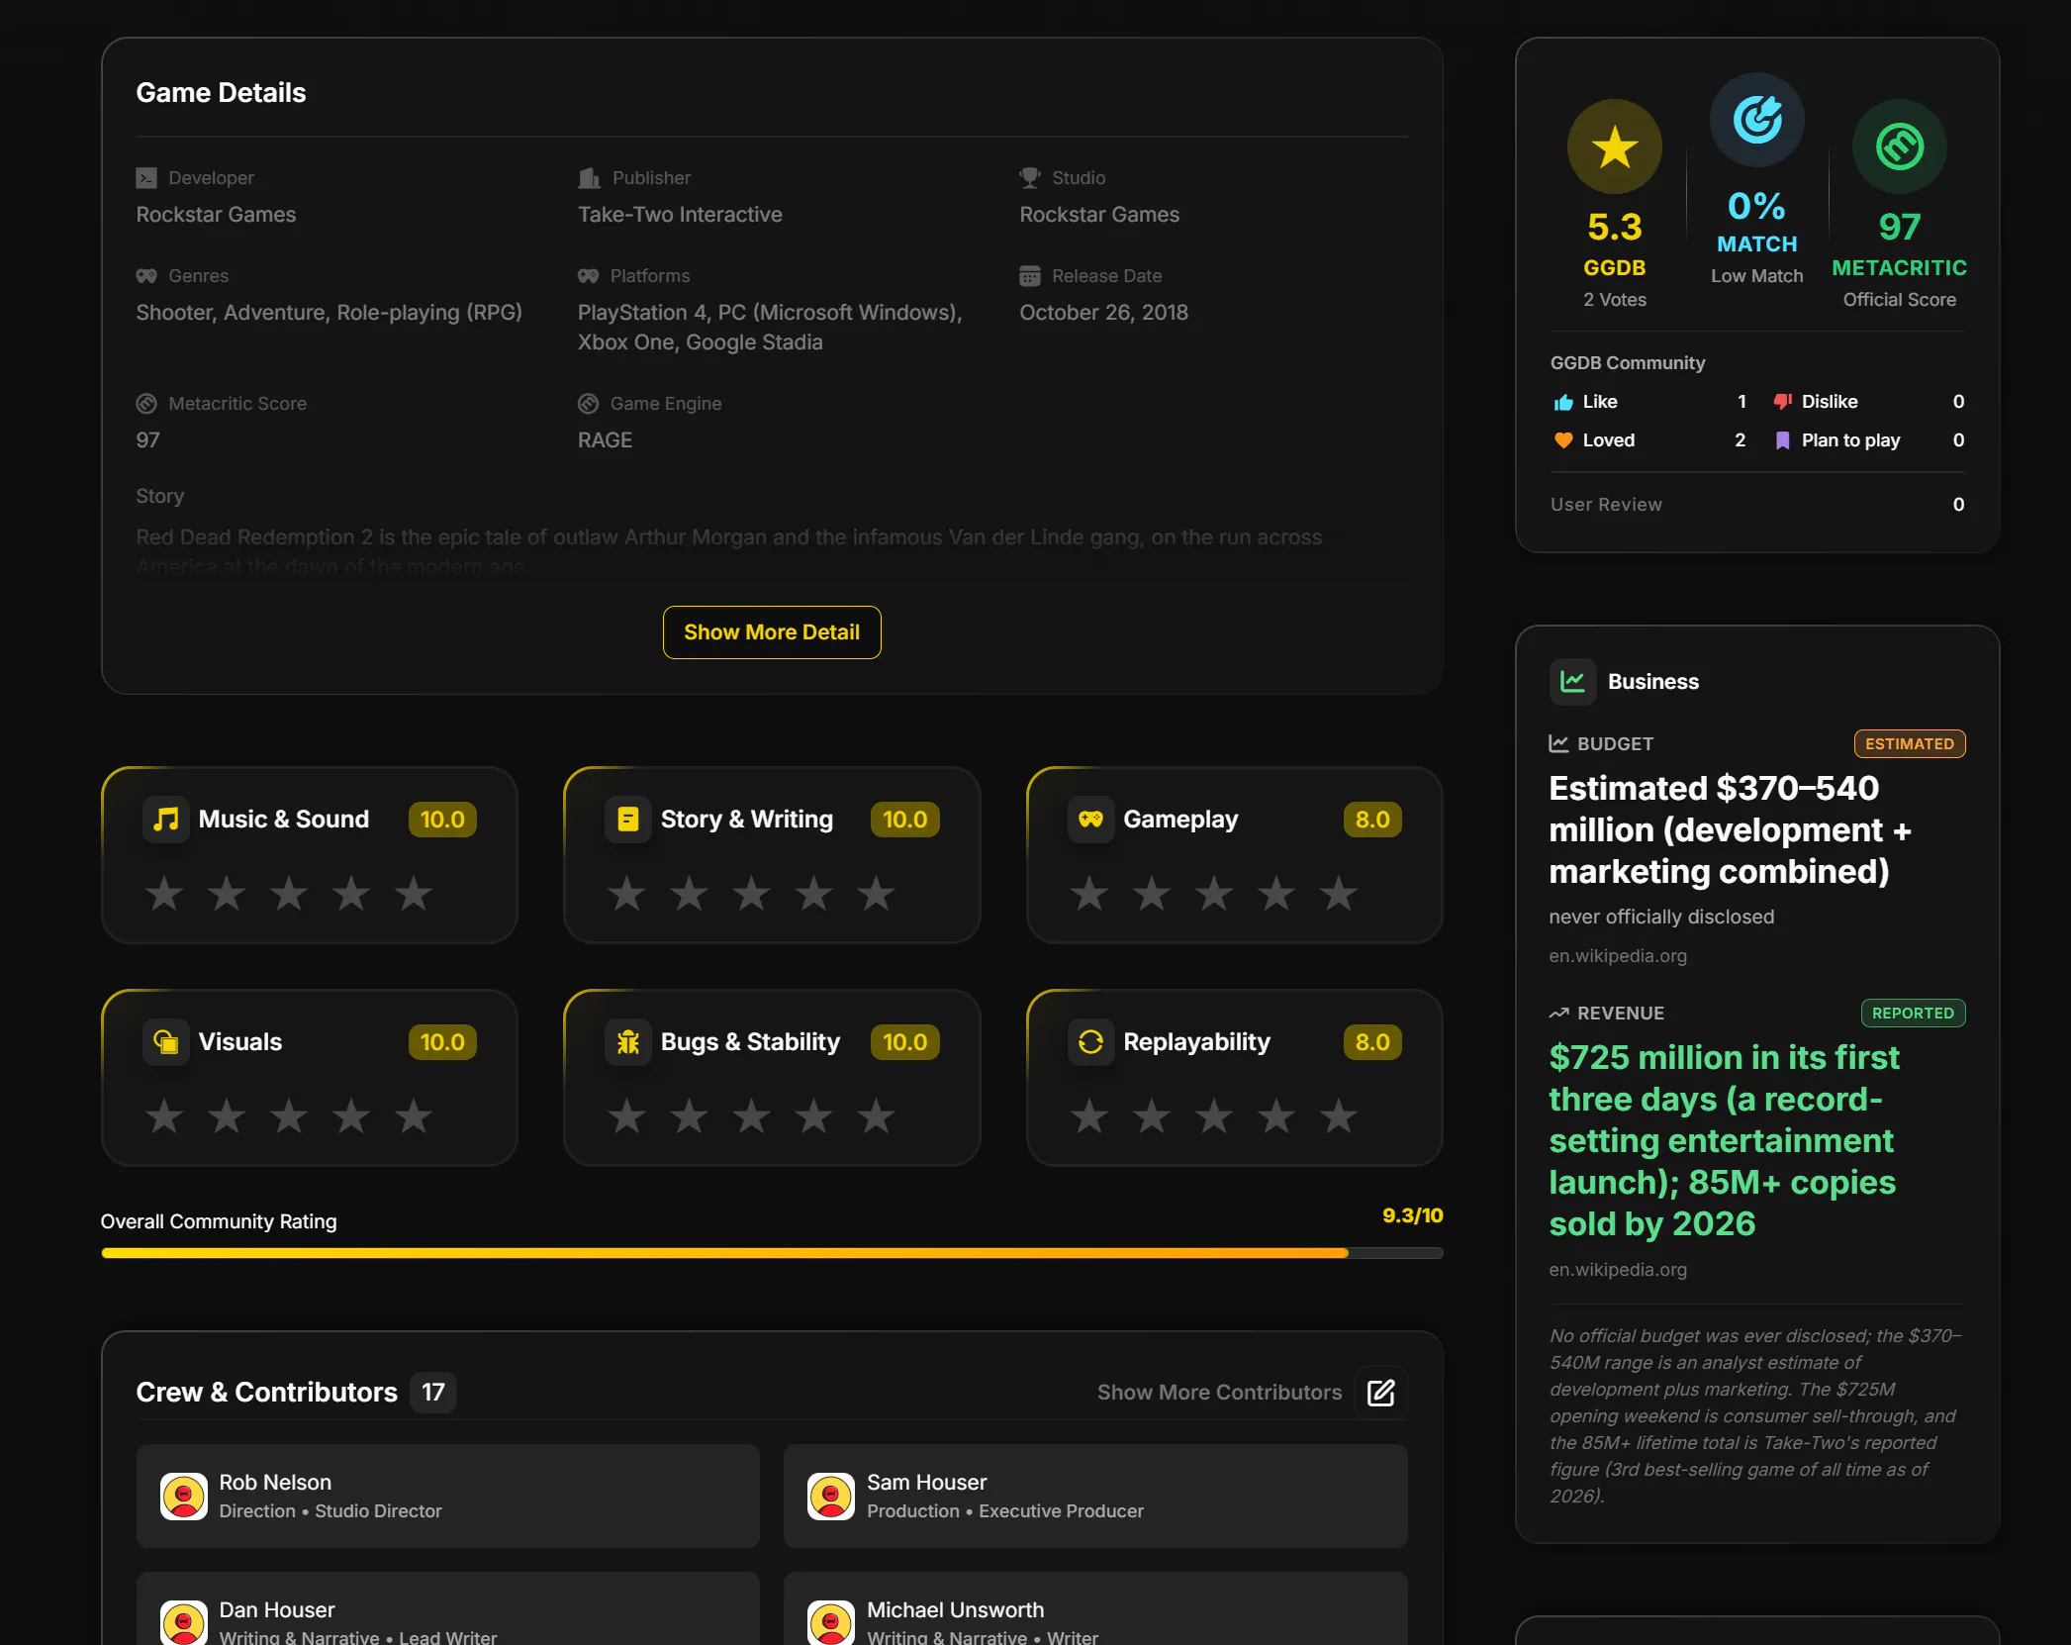Click the Take-Two Interactive publisher name

(x=680, y=215)
